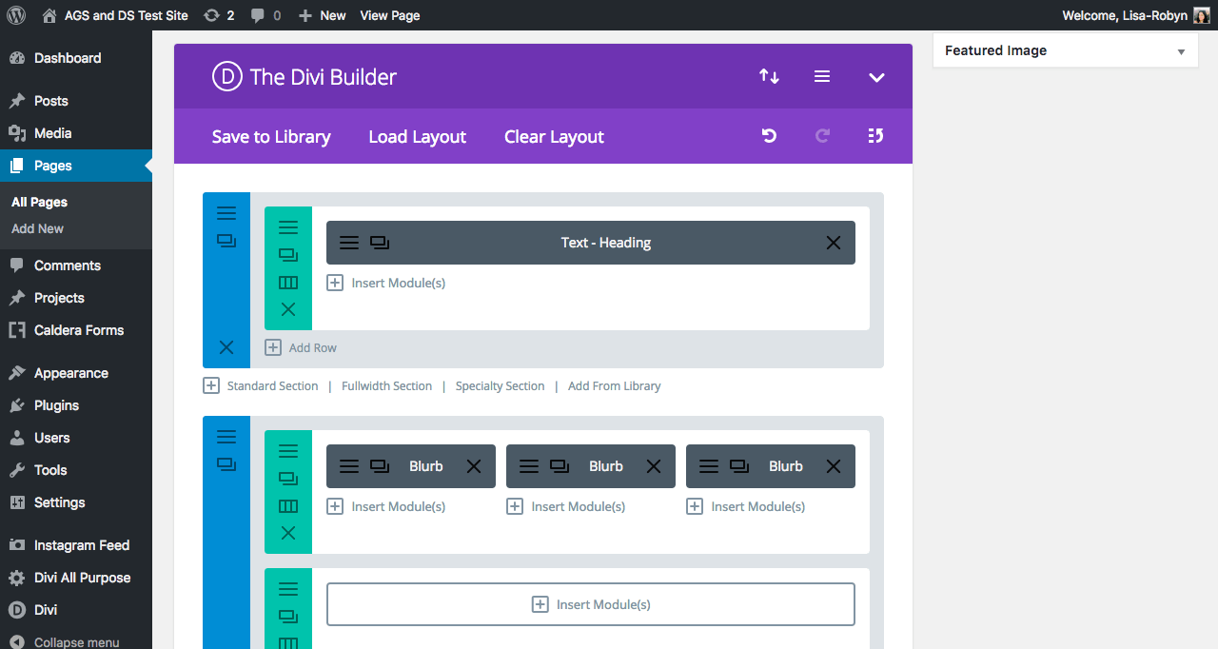This screenshot has height=649, width=1218.
Task: Open Tools in the sidebar
Action: 76,470
